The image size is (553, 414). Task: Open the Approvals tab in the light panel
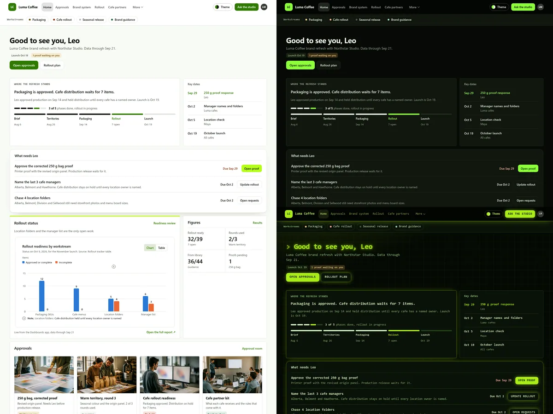pyautogui.click(x=62, y=7)
